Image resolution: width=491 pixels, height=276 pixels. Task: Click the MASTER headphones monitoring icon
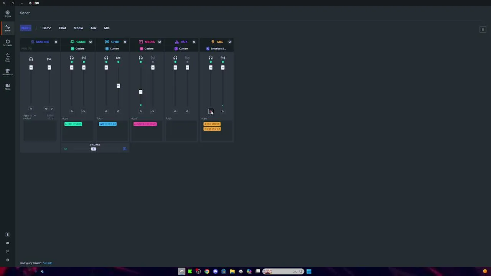[31, 59]
